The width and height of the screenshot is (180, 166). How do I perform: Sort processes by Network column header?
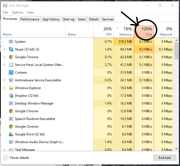click(x=164, y=32)
